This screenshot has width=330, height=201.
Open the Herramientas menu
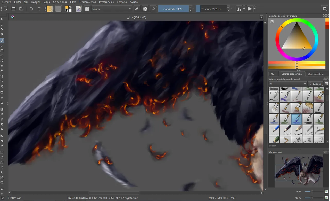[x=88, y=2]
